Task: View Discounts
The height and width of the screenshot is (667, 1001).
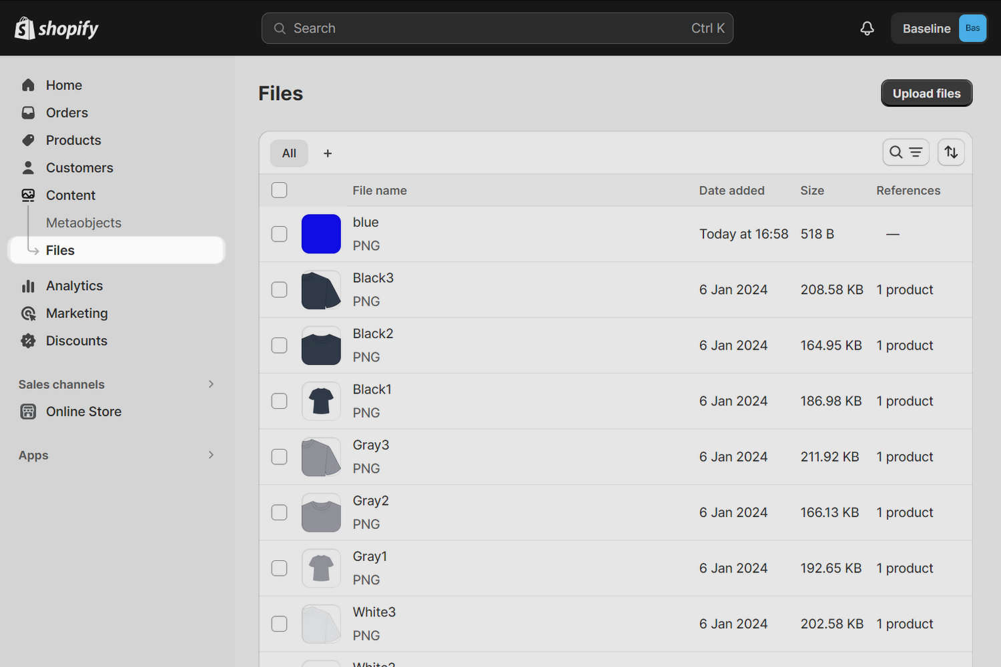Action: point(76,340)
